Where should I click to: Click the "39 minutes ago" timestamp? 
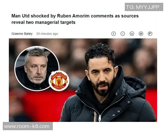[x=47, y=34]
